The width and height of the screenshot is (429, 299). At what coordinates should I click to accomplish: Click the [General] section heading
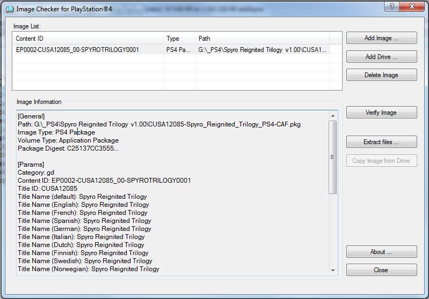(x=31, y=116)
